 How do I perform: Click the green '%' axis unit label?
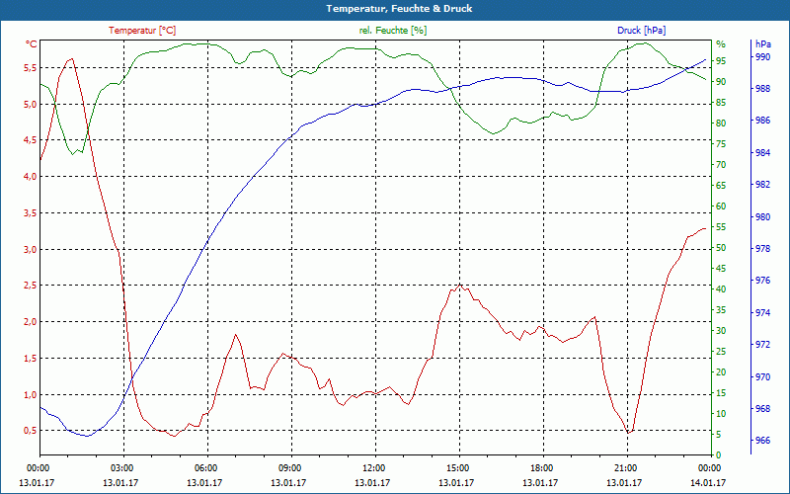[721, 44]
